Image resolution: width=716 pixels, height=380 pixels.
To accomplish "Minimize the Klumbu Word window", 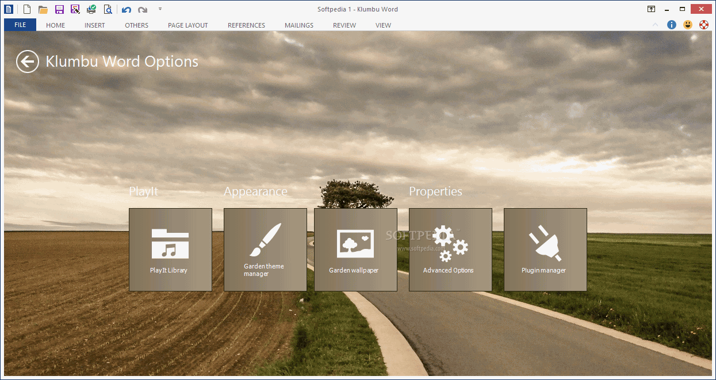I will (x=667, y=9).
